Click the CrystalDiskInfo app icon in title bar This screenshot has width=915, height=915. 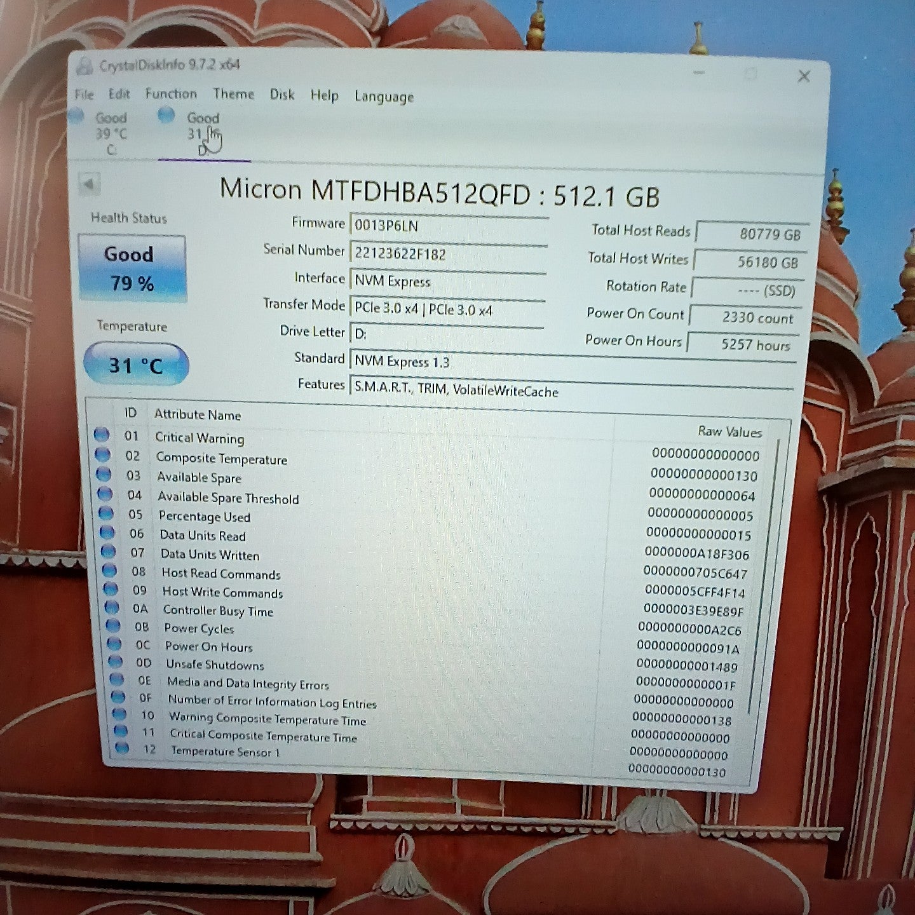85,65
